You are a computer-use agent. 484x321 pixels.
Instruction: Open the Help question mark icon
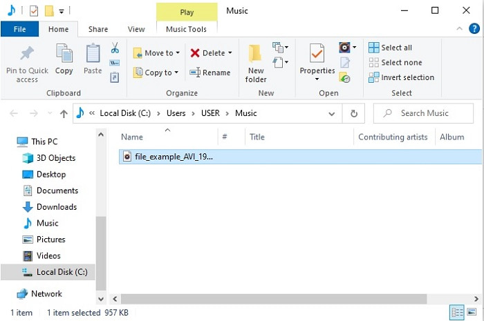click(474, 29)
